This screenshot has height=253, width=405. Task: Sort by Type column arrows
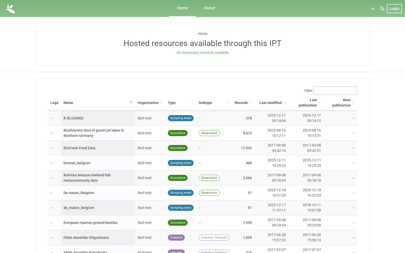point(192,103)
